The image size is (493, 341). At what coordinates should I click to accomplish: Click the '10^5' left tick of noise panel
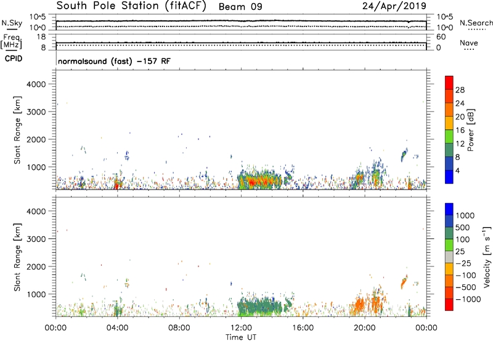click(38, 17)
